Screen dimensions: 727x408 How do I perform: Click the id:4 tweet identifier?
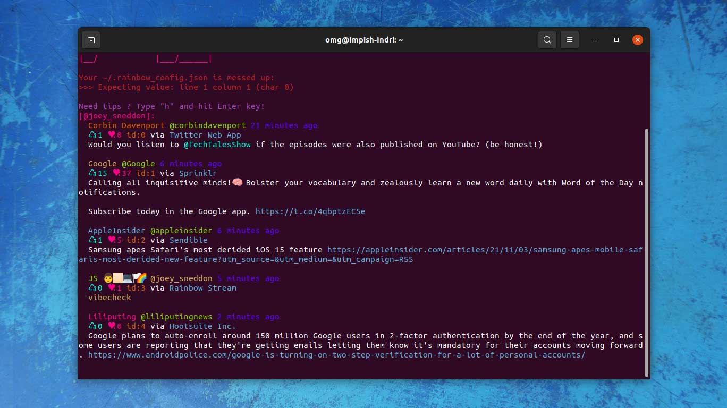click(136, 326)
